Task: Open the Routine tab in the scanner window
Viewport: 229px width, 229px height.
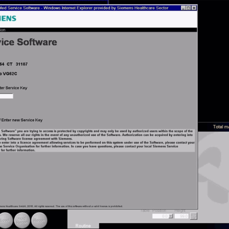Action: tap(83, 226)
